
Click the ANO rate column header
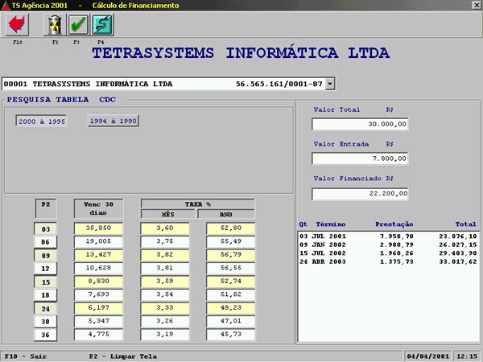coord(226,214)
